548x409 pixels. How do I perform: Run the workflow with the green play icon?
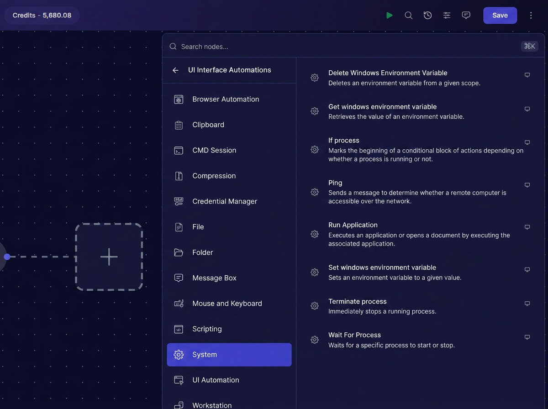[x=389, y=16]
